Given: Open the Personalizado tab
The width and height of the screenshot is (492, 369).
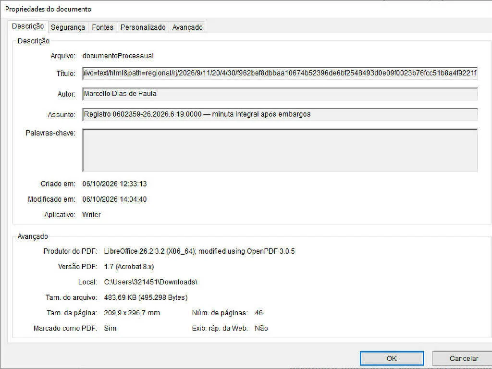Looking at the screenshot, I should [143, 27].
